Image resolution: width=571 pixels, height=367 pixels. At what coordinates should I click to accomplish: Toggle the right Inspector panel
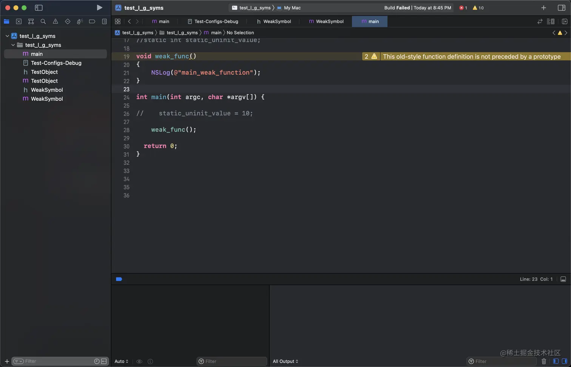click(561, 8)
